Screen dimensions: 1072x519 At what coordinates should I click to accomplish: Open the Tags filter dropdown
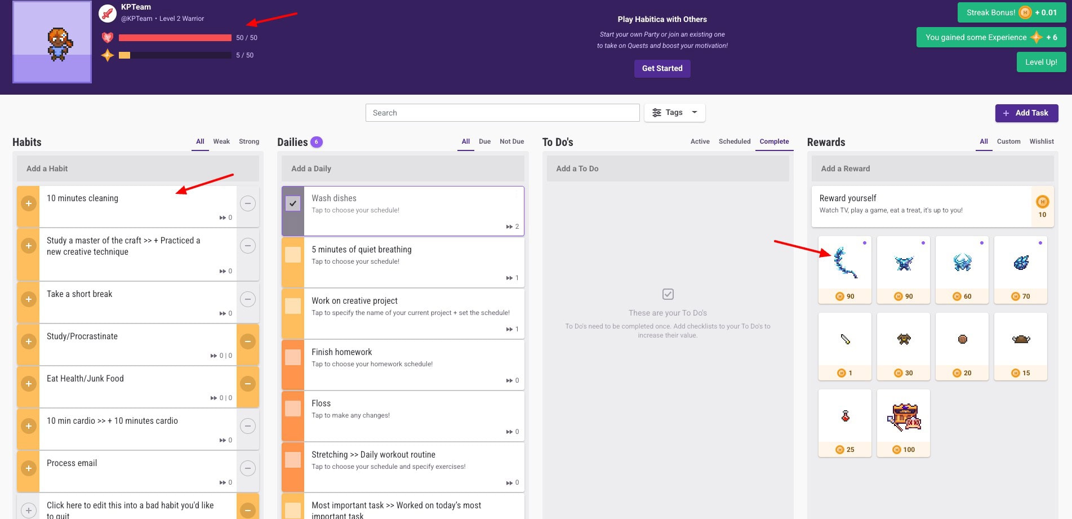tap(674, 113)
